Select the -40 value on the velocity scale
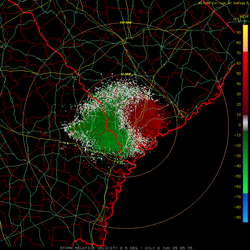250x250 pixels. [x=237, y=166]
